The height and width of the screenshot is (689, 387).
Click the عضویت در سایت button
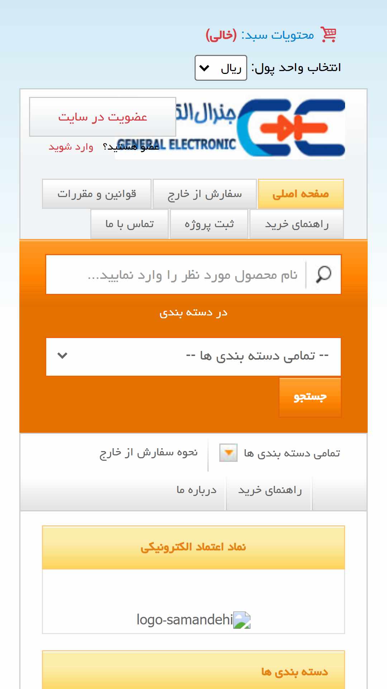click(x=102, y=117)
